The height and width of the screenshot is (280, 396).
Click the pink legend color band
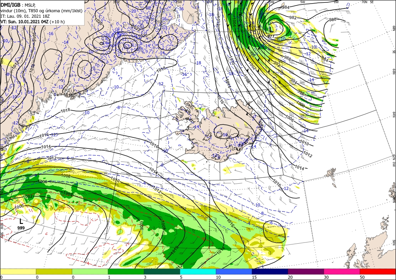pyautogui.click(x=342, y=271)
